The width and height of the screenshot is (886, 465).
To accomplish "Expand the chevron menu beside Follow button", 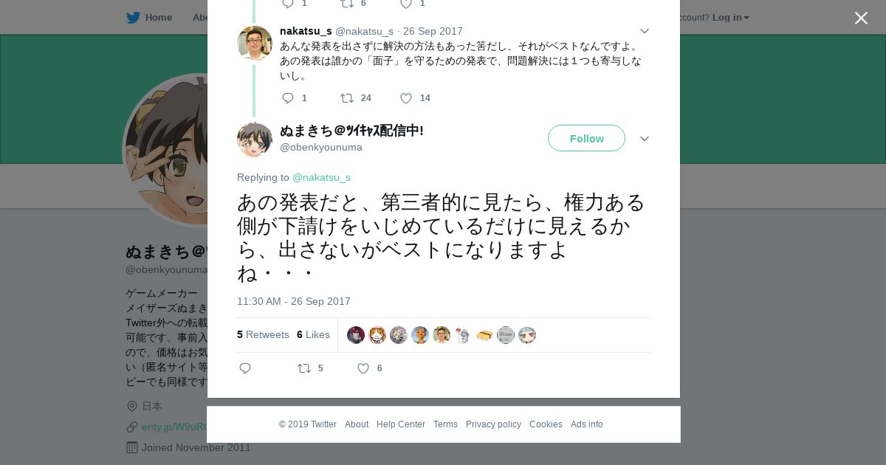I will point(644,139).
